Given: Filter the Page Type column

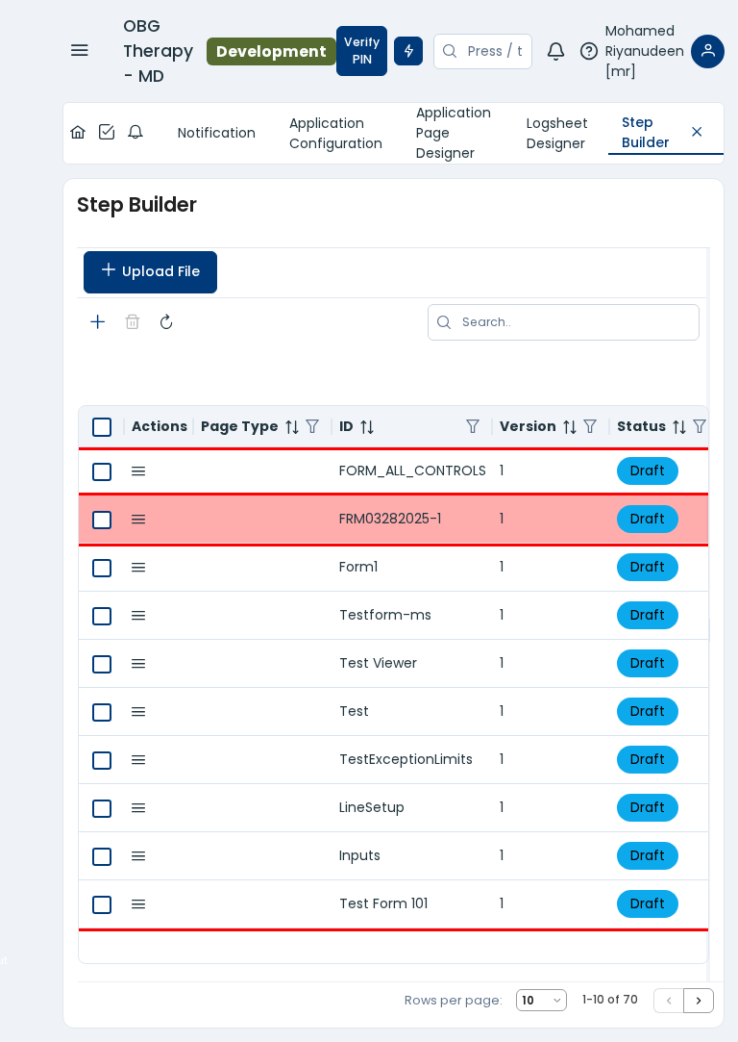Looking at the screenshot, I should tap(312, 426).
